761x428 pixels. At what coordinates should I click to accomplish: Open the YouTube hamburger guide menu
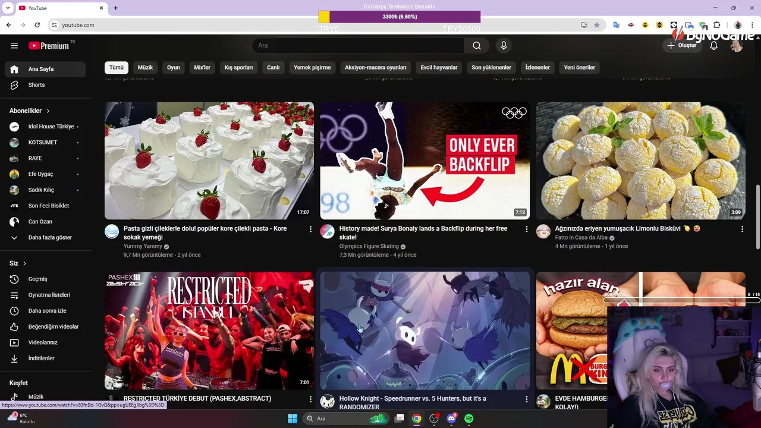pos(14,46)
